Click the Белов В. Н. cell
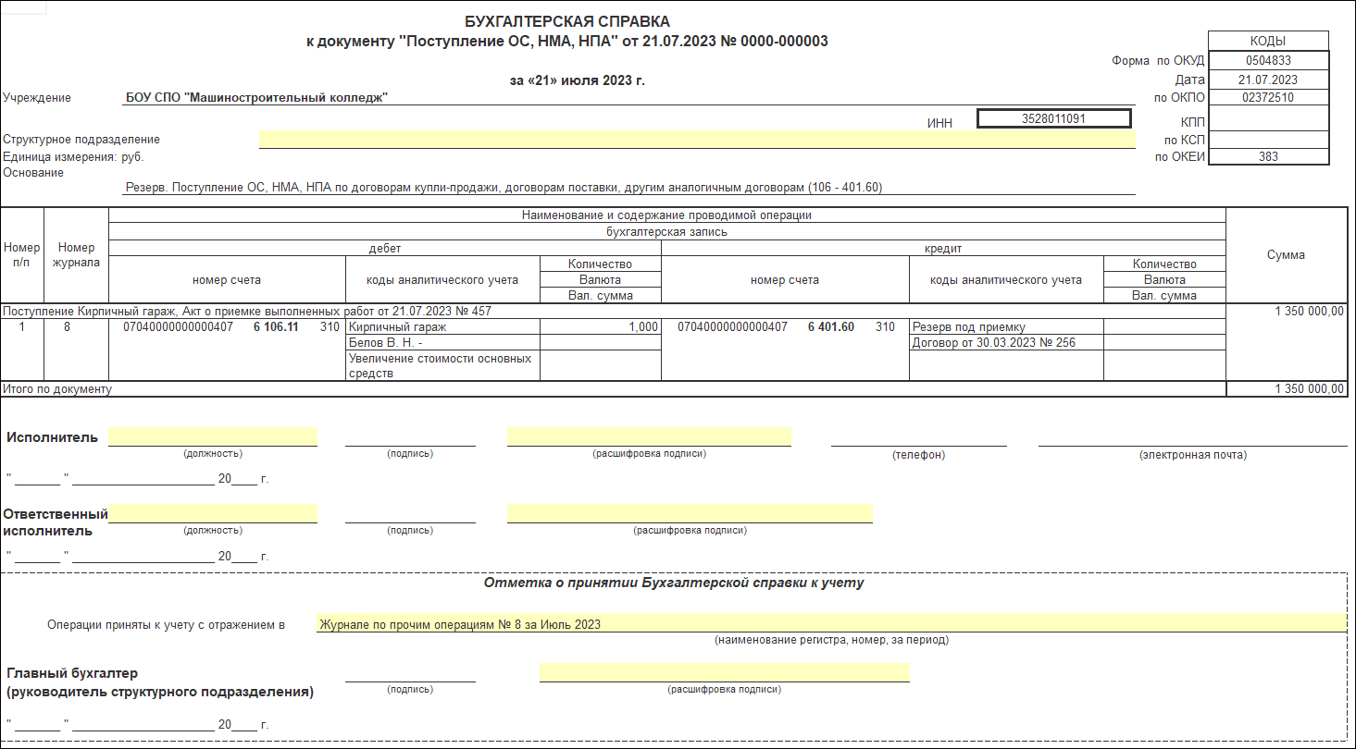Image resolution: width=1356 pixels, height=749 pixels. [x=442, y=343]
